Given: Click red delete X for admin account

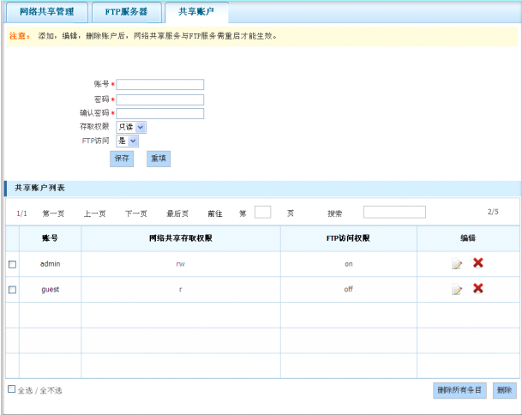Looking at the screenshot, I should pyautogui.click(x=478, y=263).
